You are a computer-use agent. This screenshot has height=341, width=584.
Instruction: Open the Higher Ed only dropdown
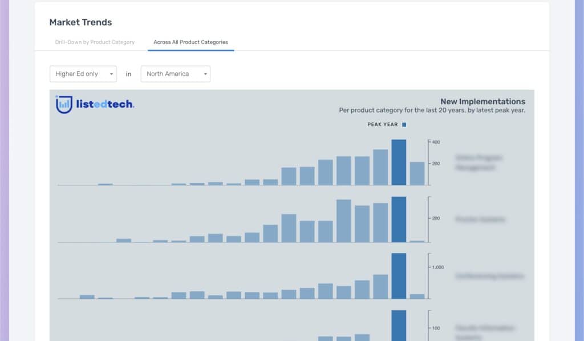coord(83,74)
